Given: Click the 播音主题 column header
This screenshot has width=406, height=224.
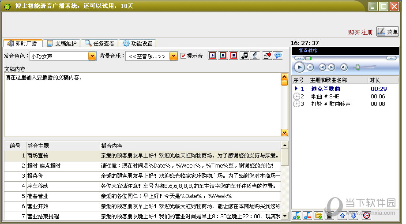Looking at the screenshot, I should 63,146.
